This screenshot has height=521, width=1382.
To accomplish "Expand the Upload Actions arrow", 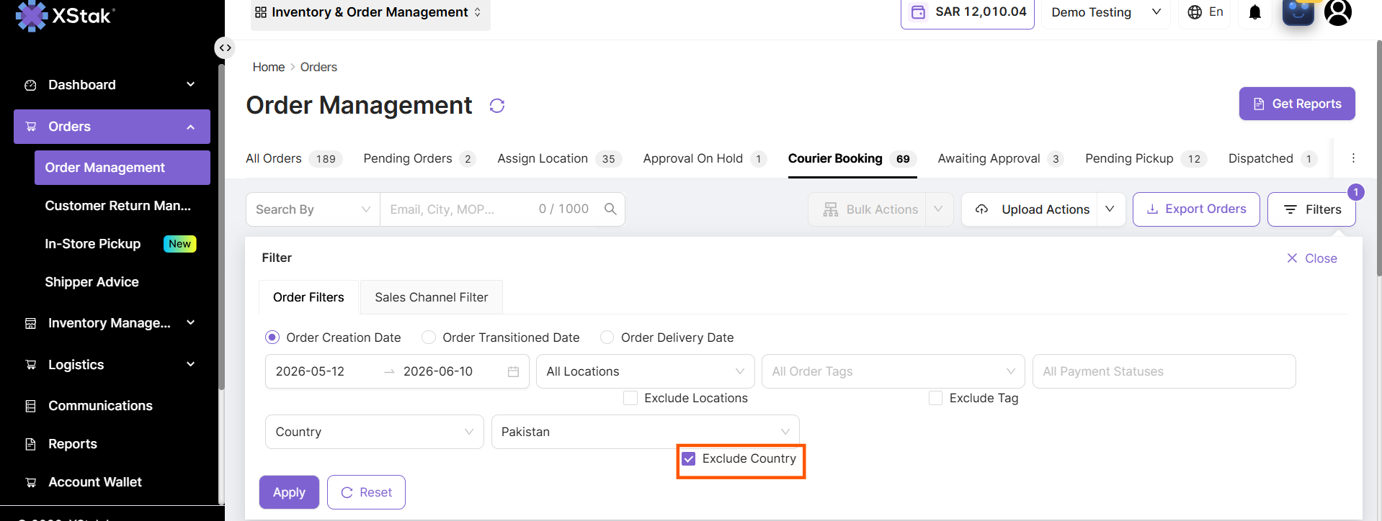I will 1110,209.
